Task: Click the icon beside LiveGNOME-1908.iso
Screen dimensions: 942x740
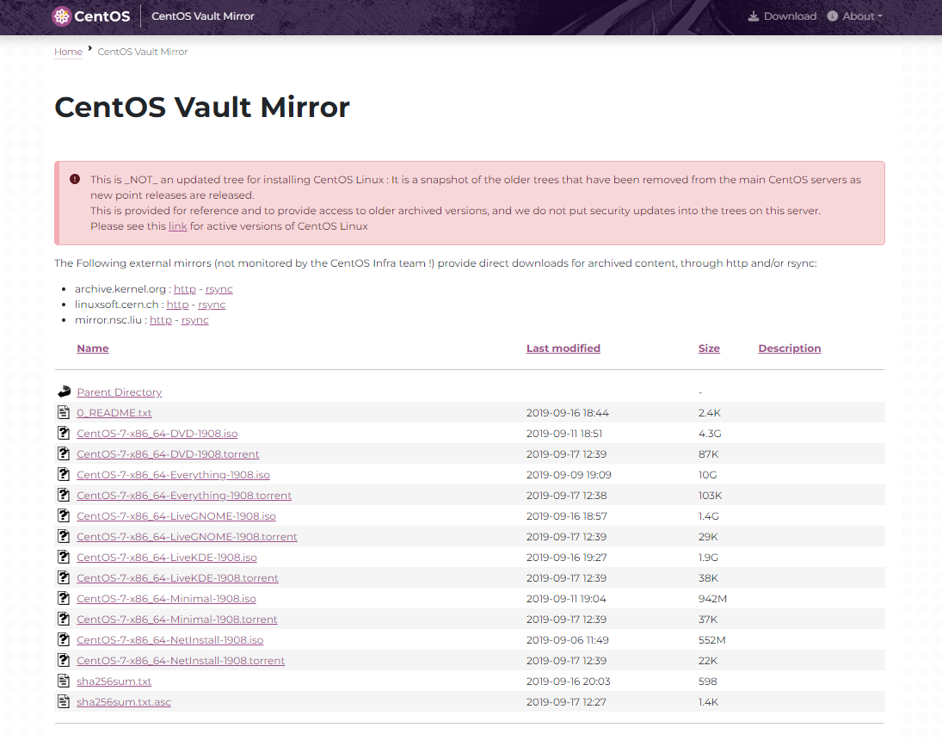Action: [64, 515]
